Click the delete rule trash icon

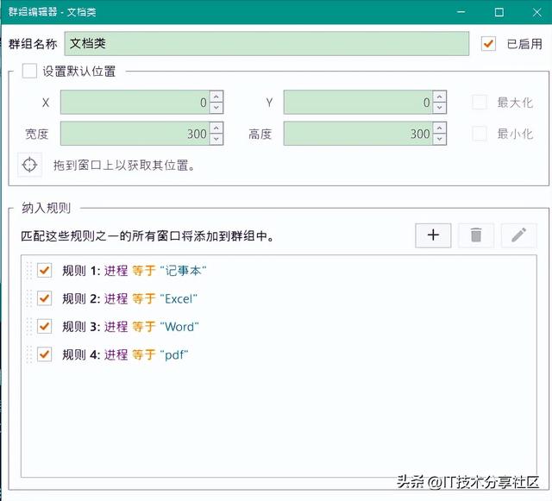point(476,235)
